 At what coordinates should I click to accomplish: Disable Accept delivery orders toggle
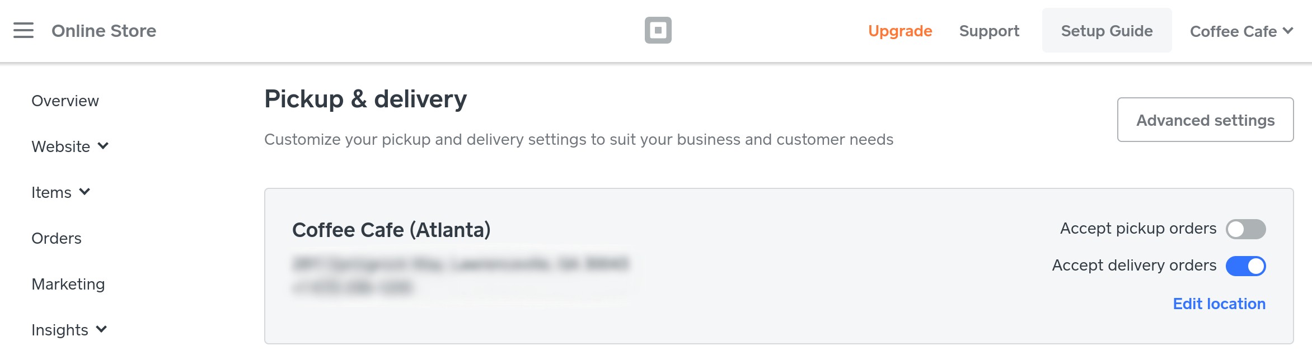point(1245,266)
